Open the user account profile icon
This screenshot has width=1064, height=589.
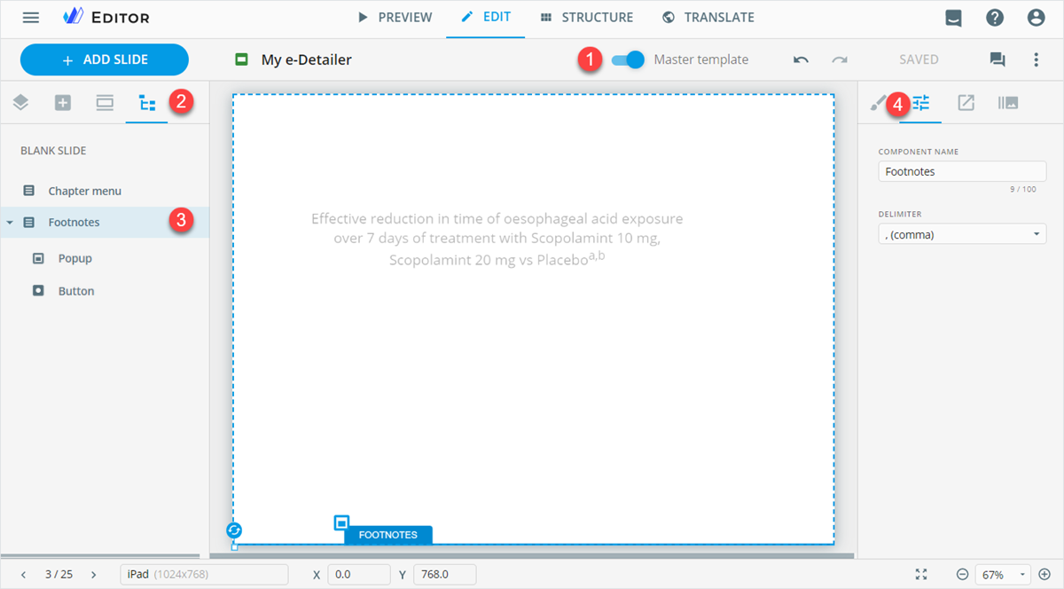click(x=1036, y=18)
